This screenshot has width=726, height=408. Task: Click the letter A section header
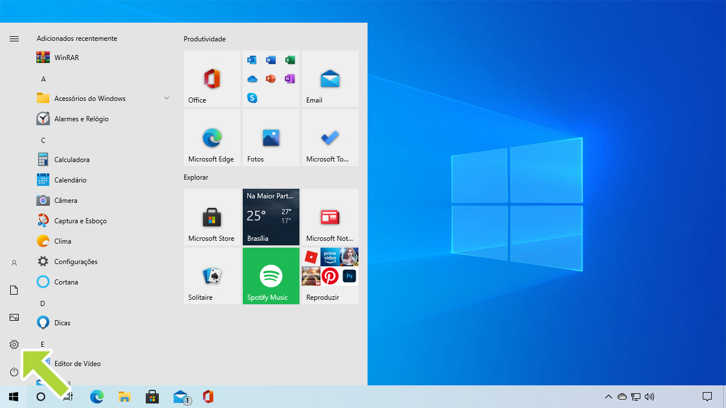point(44,79)
